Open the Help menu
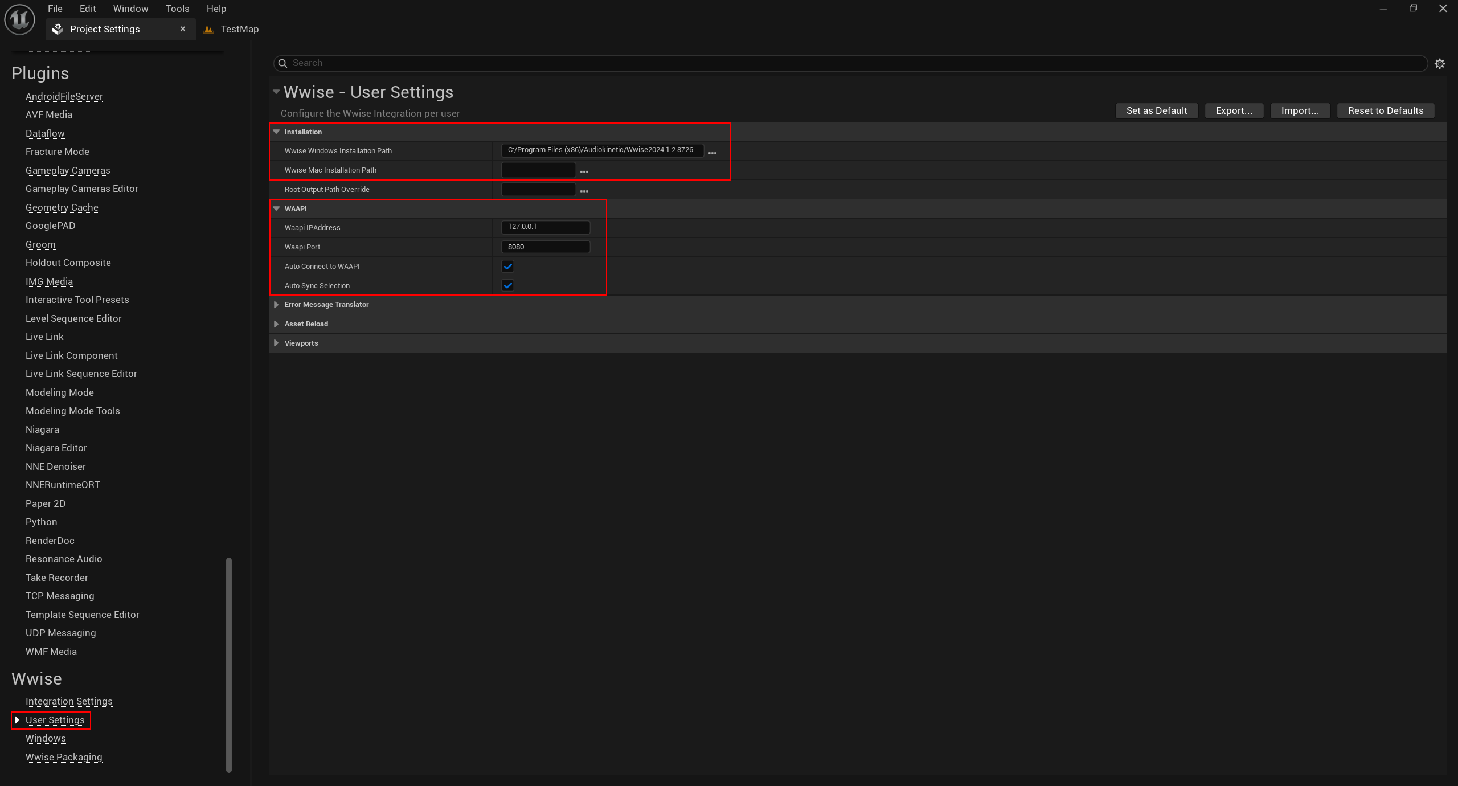Image resolution: width=1458 pixels, height=786 pixels. coord(216,9)
